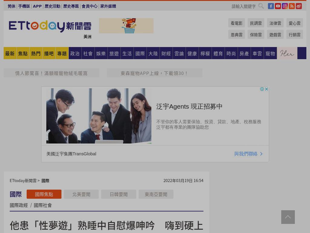Click the 東森寵物APP上線 promo banner

pos(154,73)
